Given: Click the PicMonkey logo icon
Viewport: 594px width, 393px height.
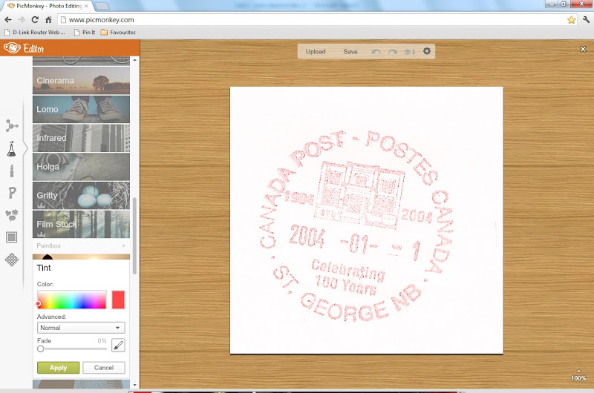Looking at the screenshot, I should tap(12, 48).
